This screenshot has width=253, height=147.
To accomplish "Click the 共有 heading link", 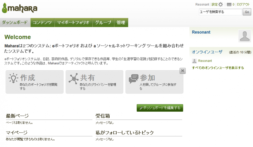I will [x=87, y=78].
